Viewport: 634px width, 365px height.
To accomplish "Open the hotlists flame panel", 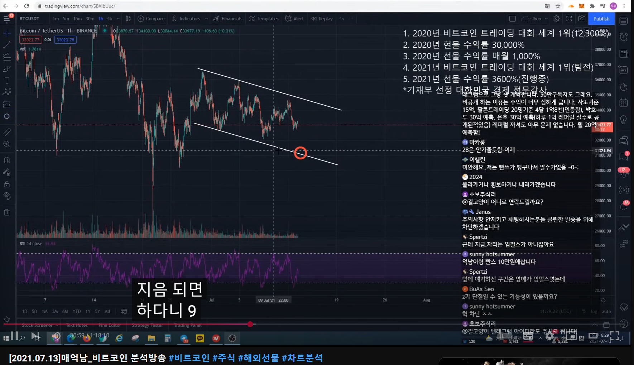I will 624,87.
